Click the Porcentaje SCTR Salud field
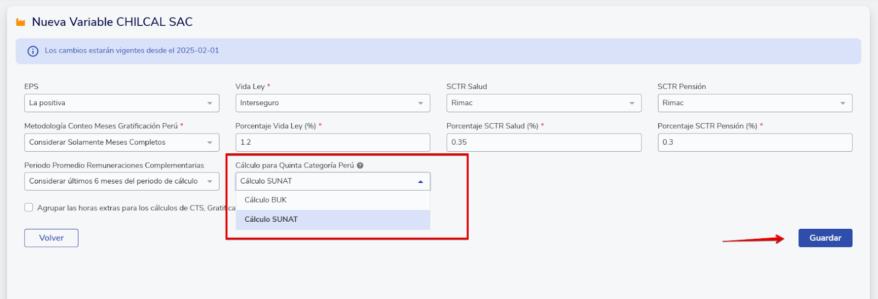 (544, 142)
